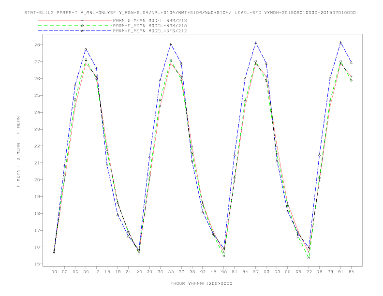Click x-axis forecast hour label 51

click(235, 272)
